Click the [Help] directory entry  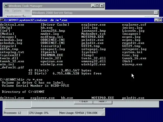coord(6,28)
